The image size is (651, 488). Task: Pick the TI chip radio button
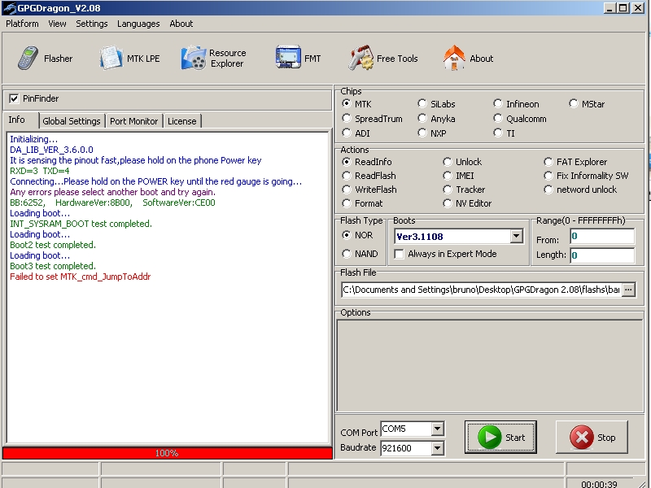coord(497,133)
